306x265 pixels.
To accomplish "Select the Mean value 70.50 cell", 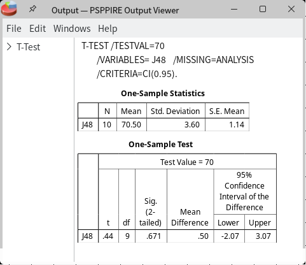I will 132,125.
